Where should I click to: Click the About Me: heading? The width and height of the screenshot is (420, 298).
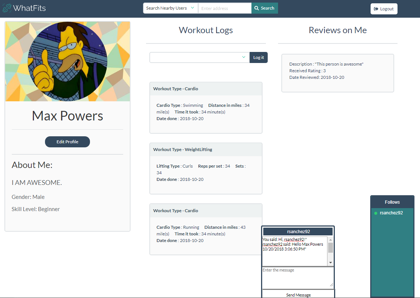pyautogui.click(x=32, y=165)
